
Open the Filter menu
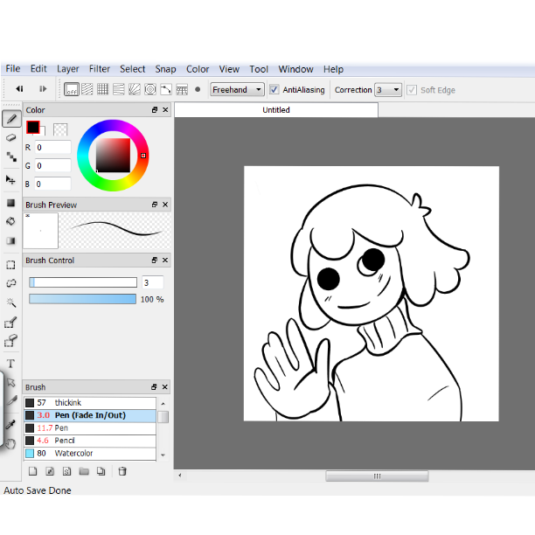click(x=100, y=69)
